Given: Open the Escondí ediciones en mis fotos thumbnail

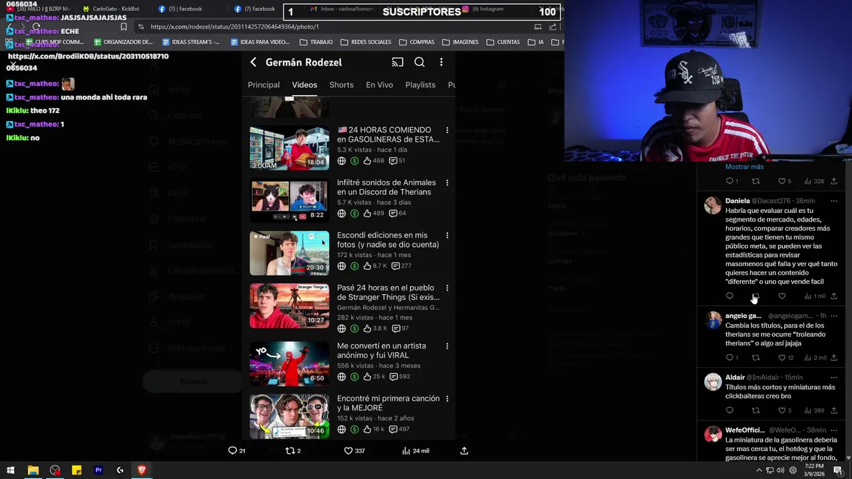Looking at the screenshot, I should [x=290, y=253].
